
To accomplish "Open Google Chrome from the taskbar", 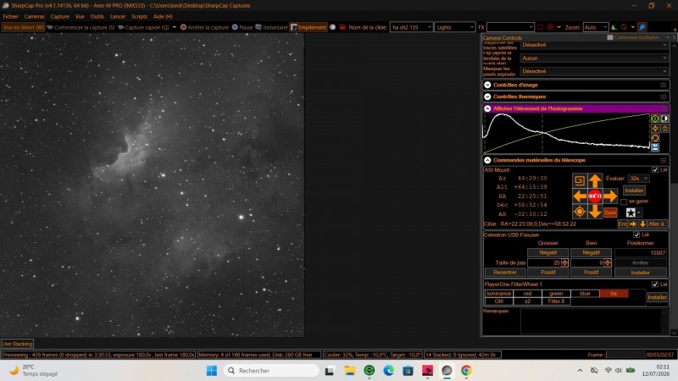I will pyautogui.click(x=466, y=371).
